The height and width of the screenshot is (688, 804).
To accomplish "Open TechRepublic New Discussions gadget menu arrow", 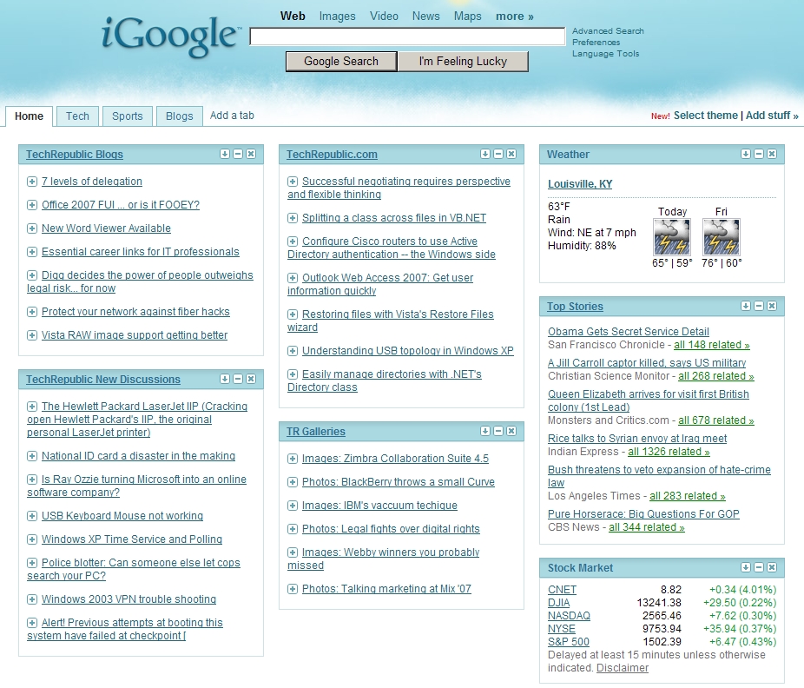I will [225, 379].
